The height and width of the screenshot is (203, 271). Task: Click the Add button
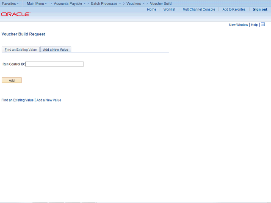(x=11, y=80)
